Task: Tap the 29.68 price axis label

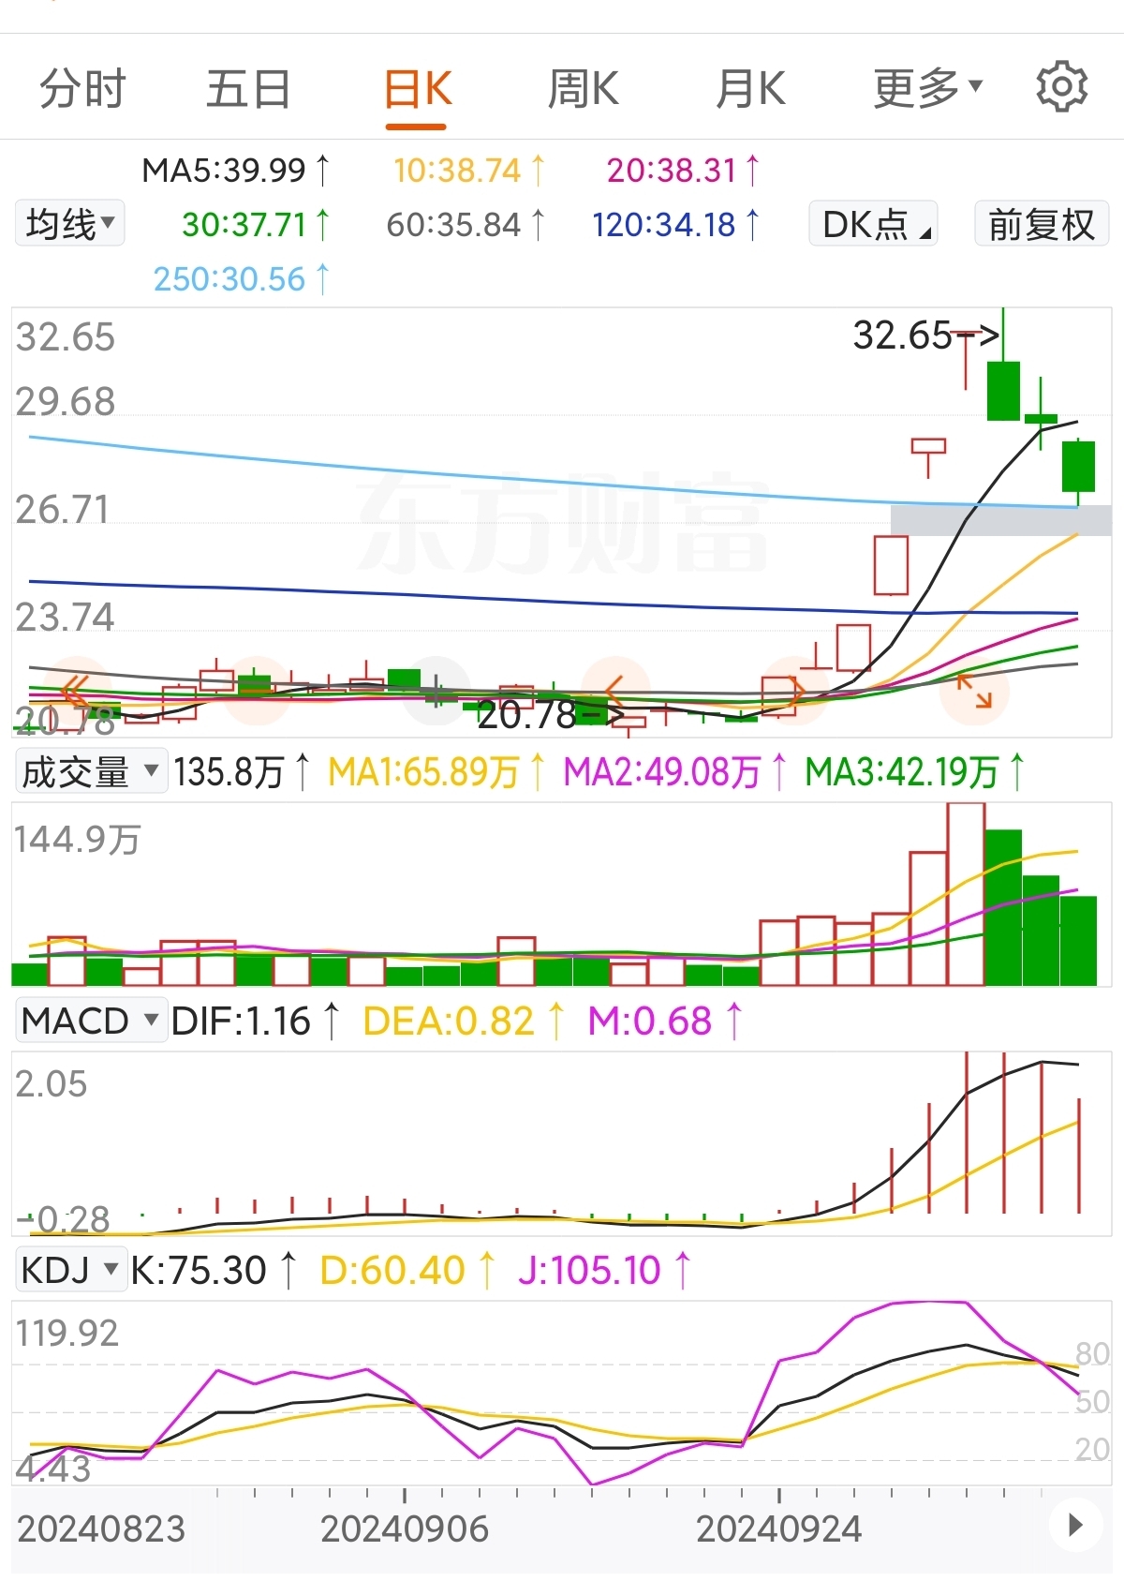Action: point(66,401)
